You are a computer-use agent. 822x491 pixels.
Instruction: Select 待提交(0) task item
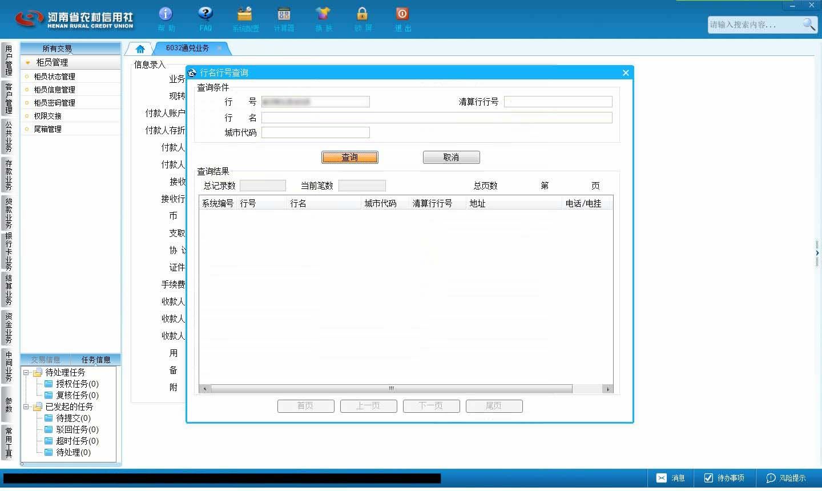[68, 418]
